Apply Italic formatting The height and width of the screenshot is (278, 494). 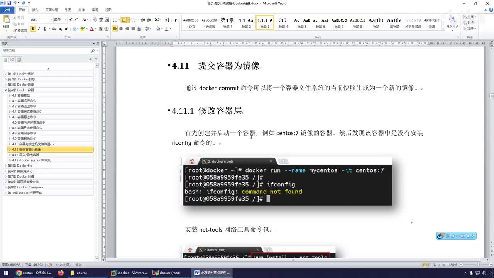[x=39, y=29]
